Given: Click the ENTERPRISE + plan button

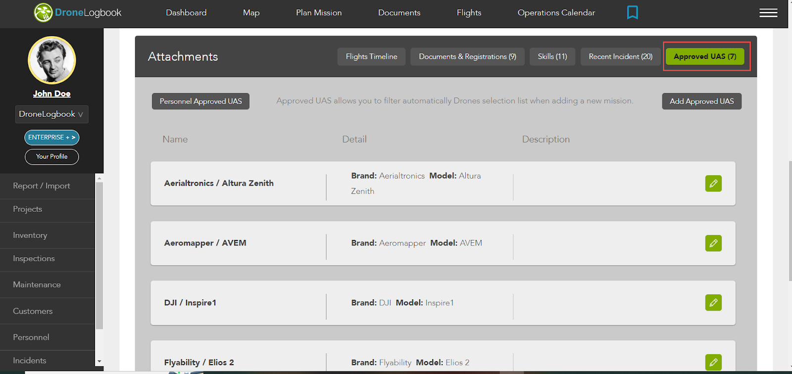Looking at the screenshot, I should 52,138.
